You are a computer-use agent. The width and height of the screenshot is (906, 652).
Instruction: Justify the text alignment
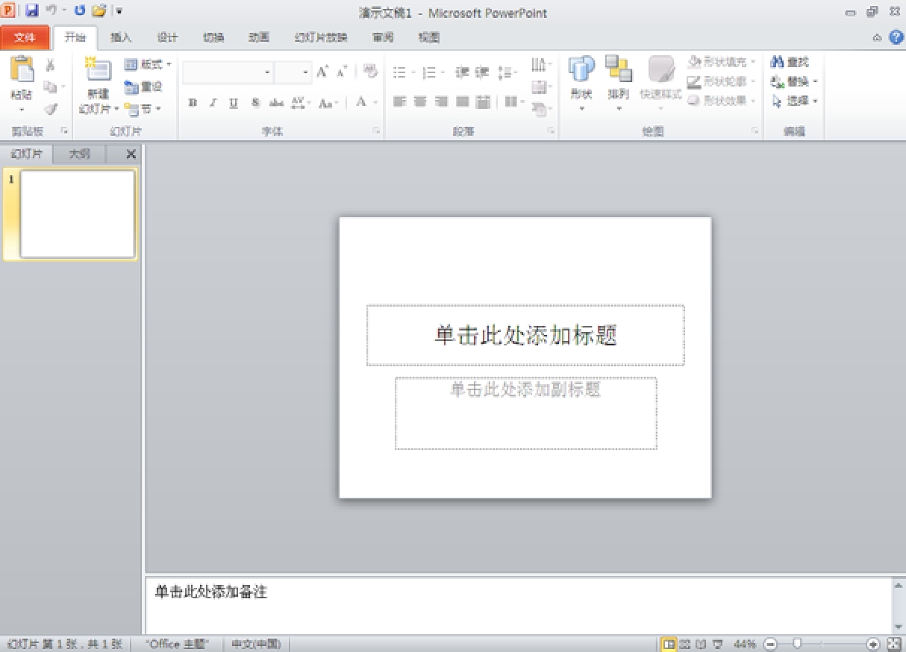pos(463,102)
